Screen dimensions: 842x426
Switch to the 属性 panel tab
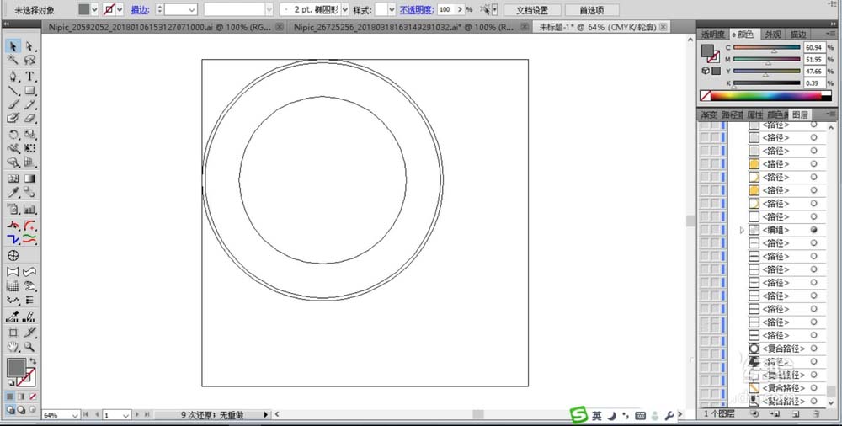(755, 115)
